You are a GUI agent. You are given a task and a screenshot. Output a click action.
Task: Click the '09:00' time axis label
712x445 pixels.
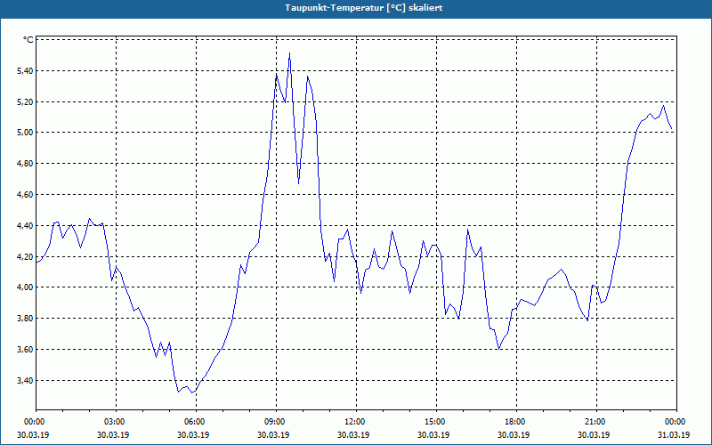277,422
